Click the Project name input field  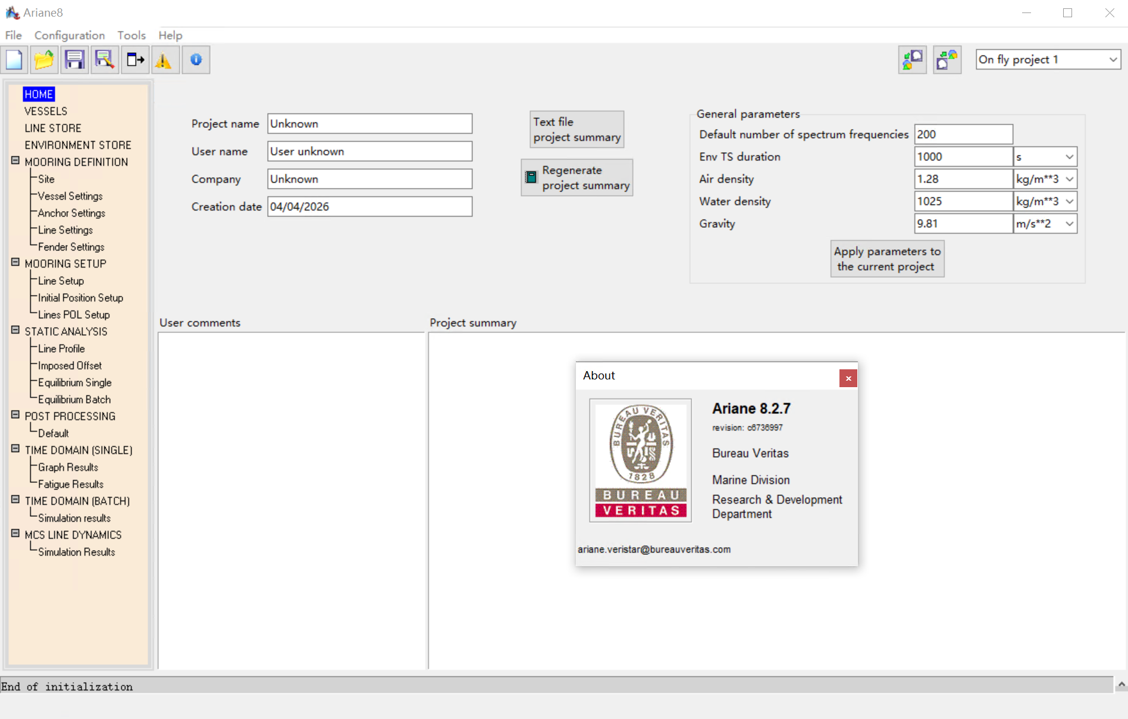click(370, 124)
